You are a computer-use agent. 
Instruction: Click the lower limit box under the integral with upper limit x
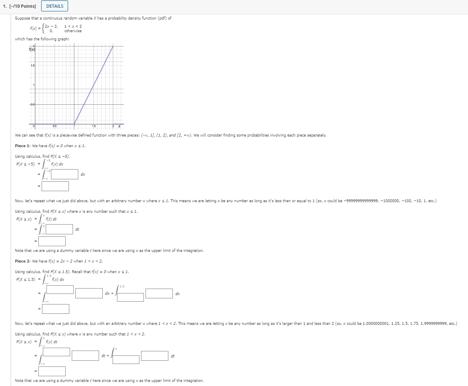click(126, 360)
